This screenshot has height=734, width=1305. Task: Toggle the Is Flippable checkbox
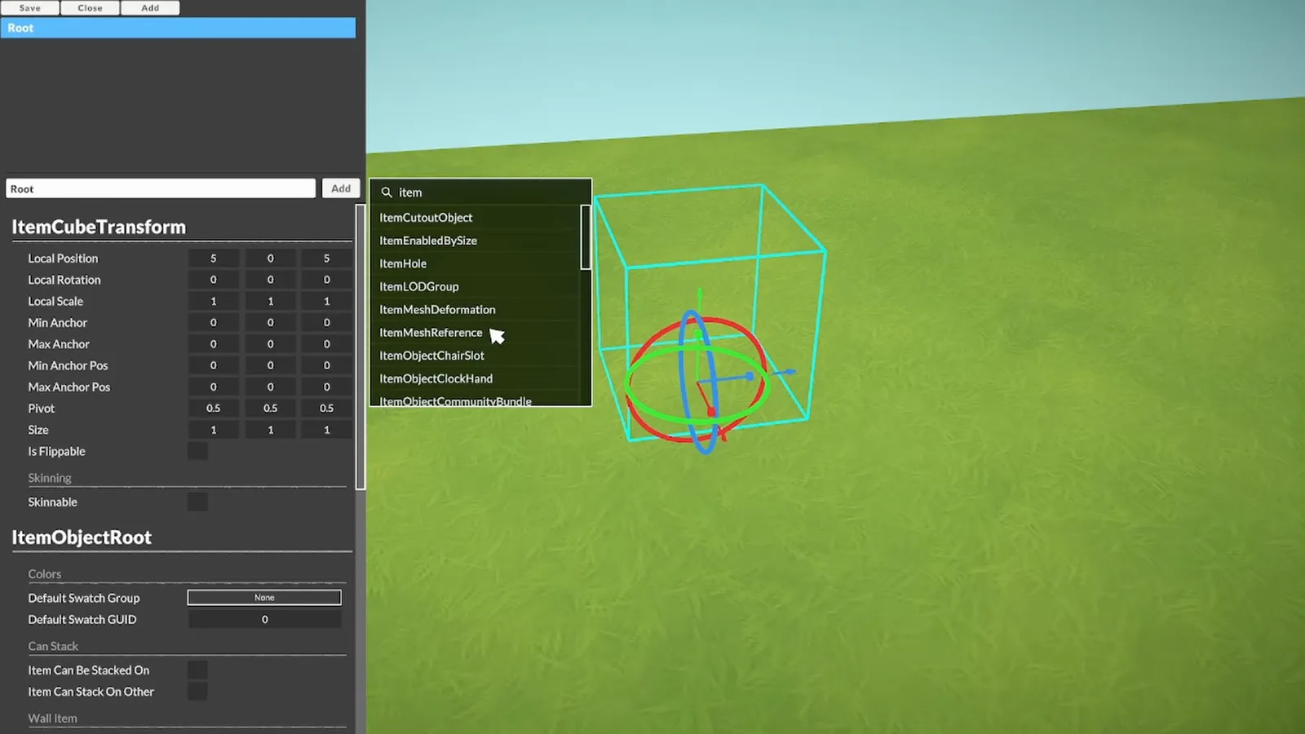[x=197, y=451]
